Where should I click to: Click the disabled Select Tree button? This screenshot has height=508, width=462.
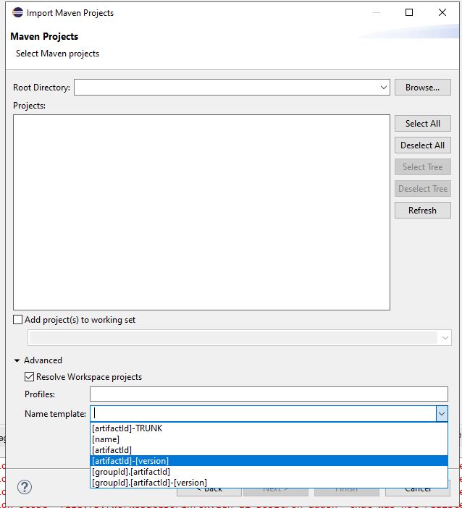pyautogui.click(x=422, y=167)
